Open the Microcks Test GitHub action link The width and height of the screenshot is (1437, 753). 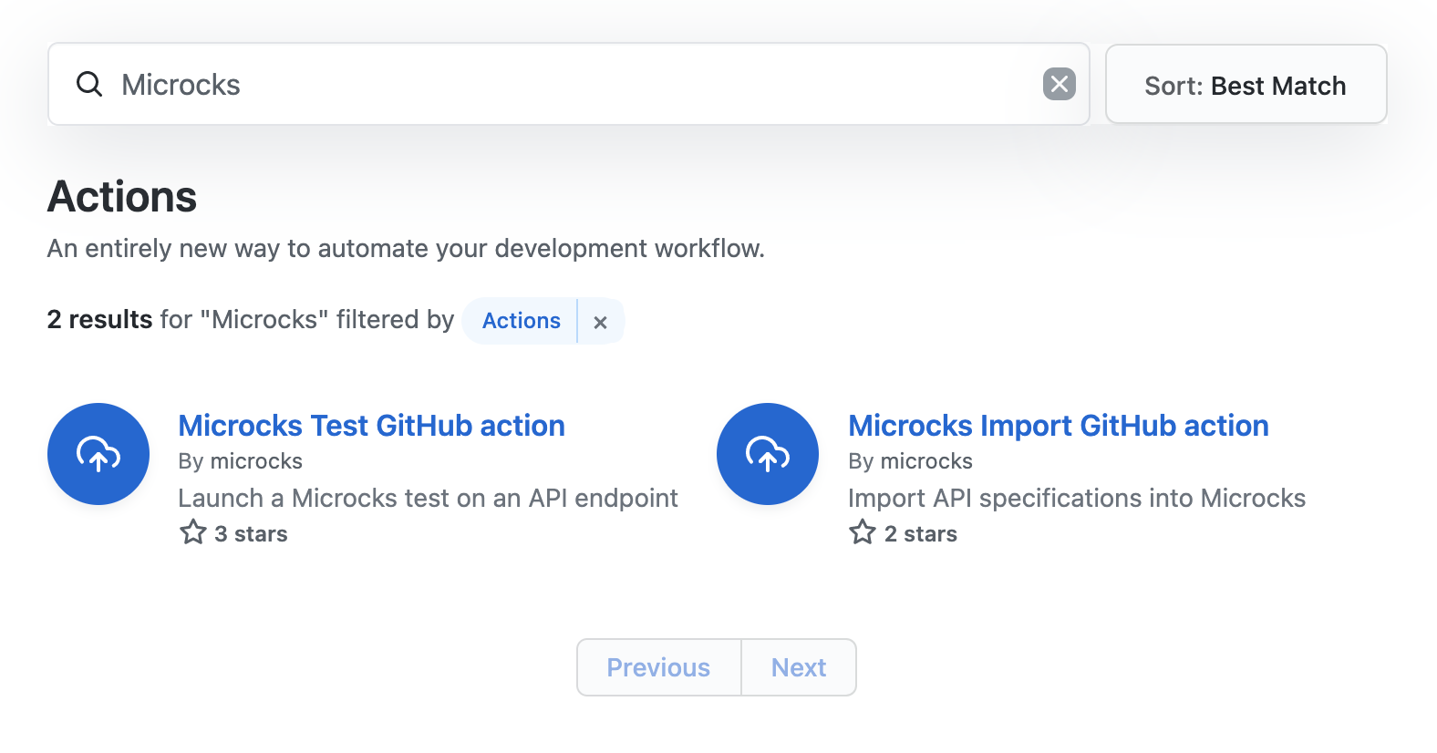tap(371, 426)
